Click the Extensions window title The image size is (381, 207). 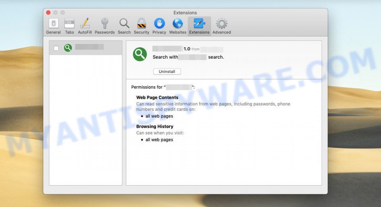(x=185, y=13)
